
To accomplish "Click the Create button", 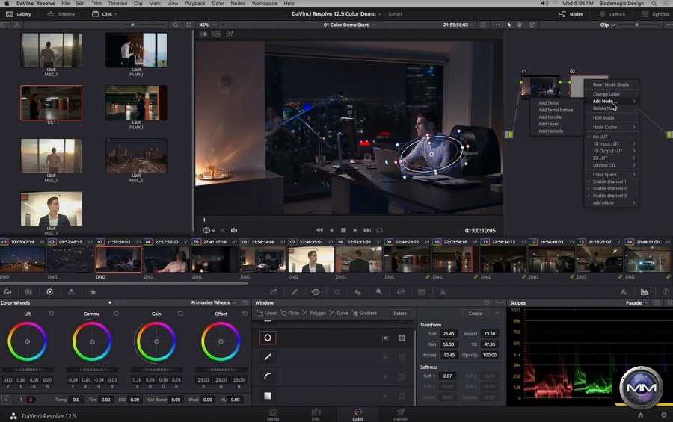I will [x=475, y=314].
